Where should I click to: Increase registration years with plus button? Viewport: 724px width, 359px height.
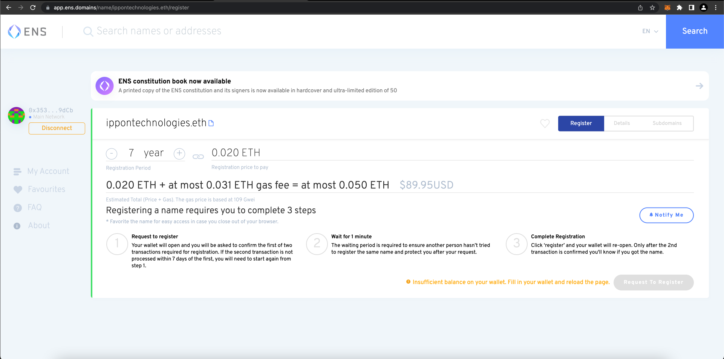[x=179, y=153]
